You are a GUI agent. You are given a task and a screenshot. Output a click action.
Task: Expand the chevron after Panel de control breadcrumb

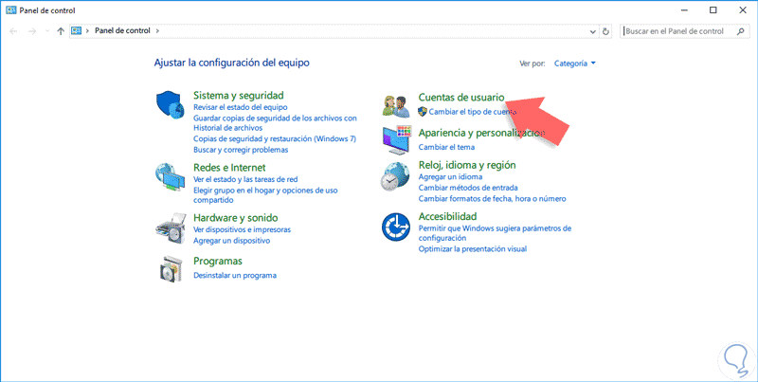click(x=157, y=30)
